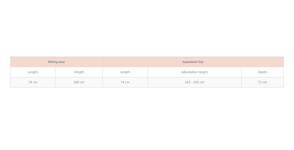This screenshot has height=150, width=294.
Task: Click the Assembled Size header cell
Action: click(x=193, y=62)
